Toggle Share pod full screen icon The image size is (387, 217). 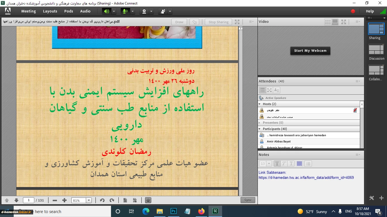[x=237, y=22]
